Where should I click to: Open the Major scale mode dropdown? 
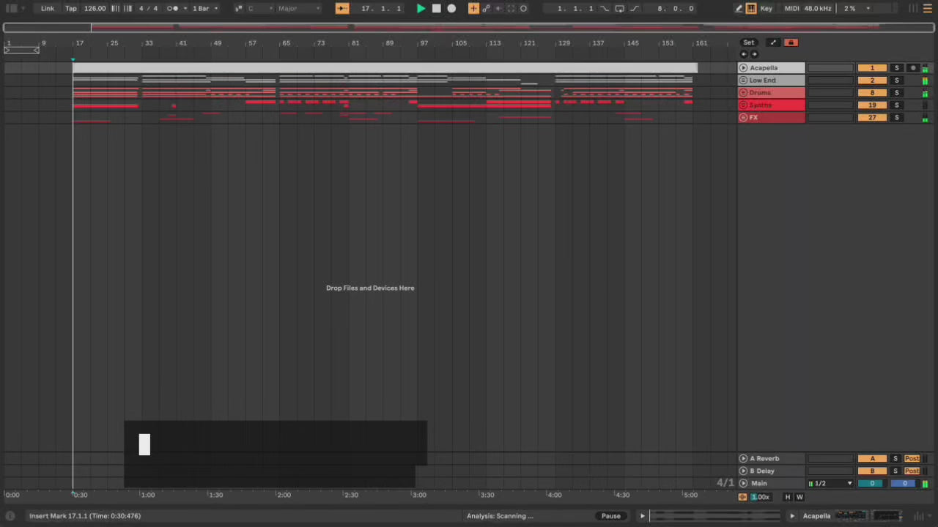click(298, 8)
